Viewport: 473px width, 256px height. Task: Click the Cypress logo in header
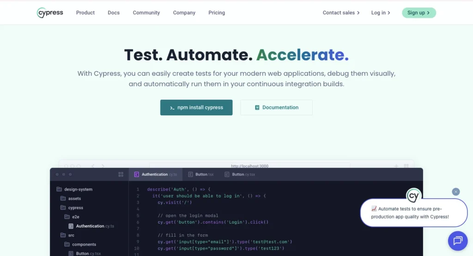50,12
